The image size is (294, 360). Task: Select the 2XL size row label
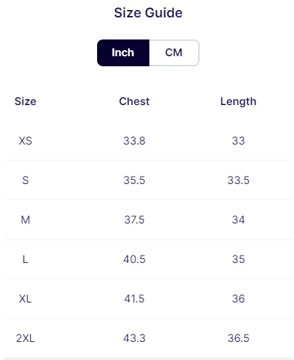coord(25,339)
